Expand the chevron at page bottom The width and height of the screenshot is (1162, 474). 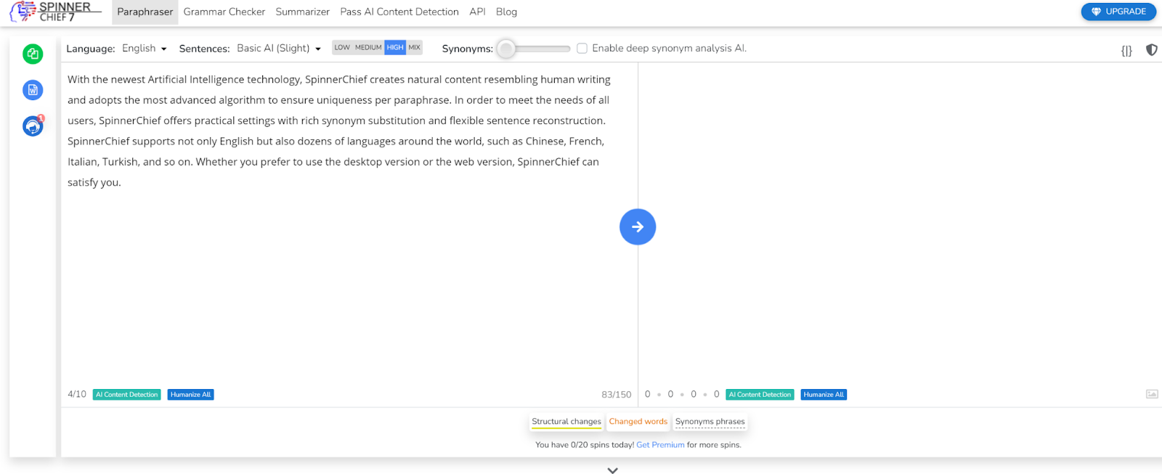(x=612, y=470)
